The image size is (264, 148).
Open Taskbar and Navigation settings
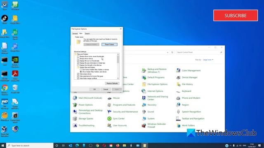(x=190, y=119)
